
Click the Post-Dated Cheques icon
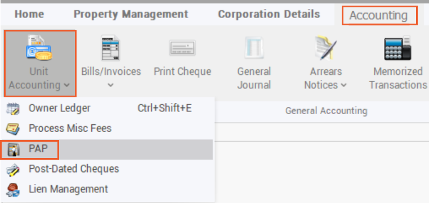pos(13,169)
